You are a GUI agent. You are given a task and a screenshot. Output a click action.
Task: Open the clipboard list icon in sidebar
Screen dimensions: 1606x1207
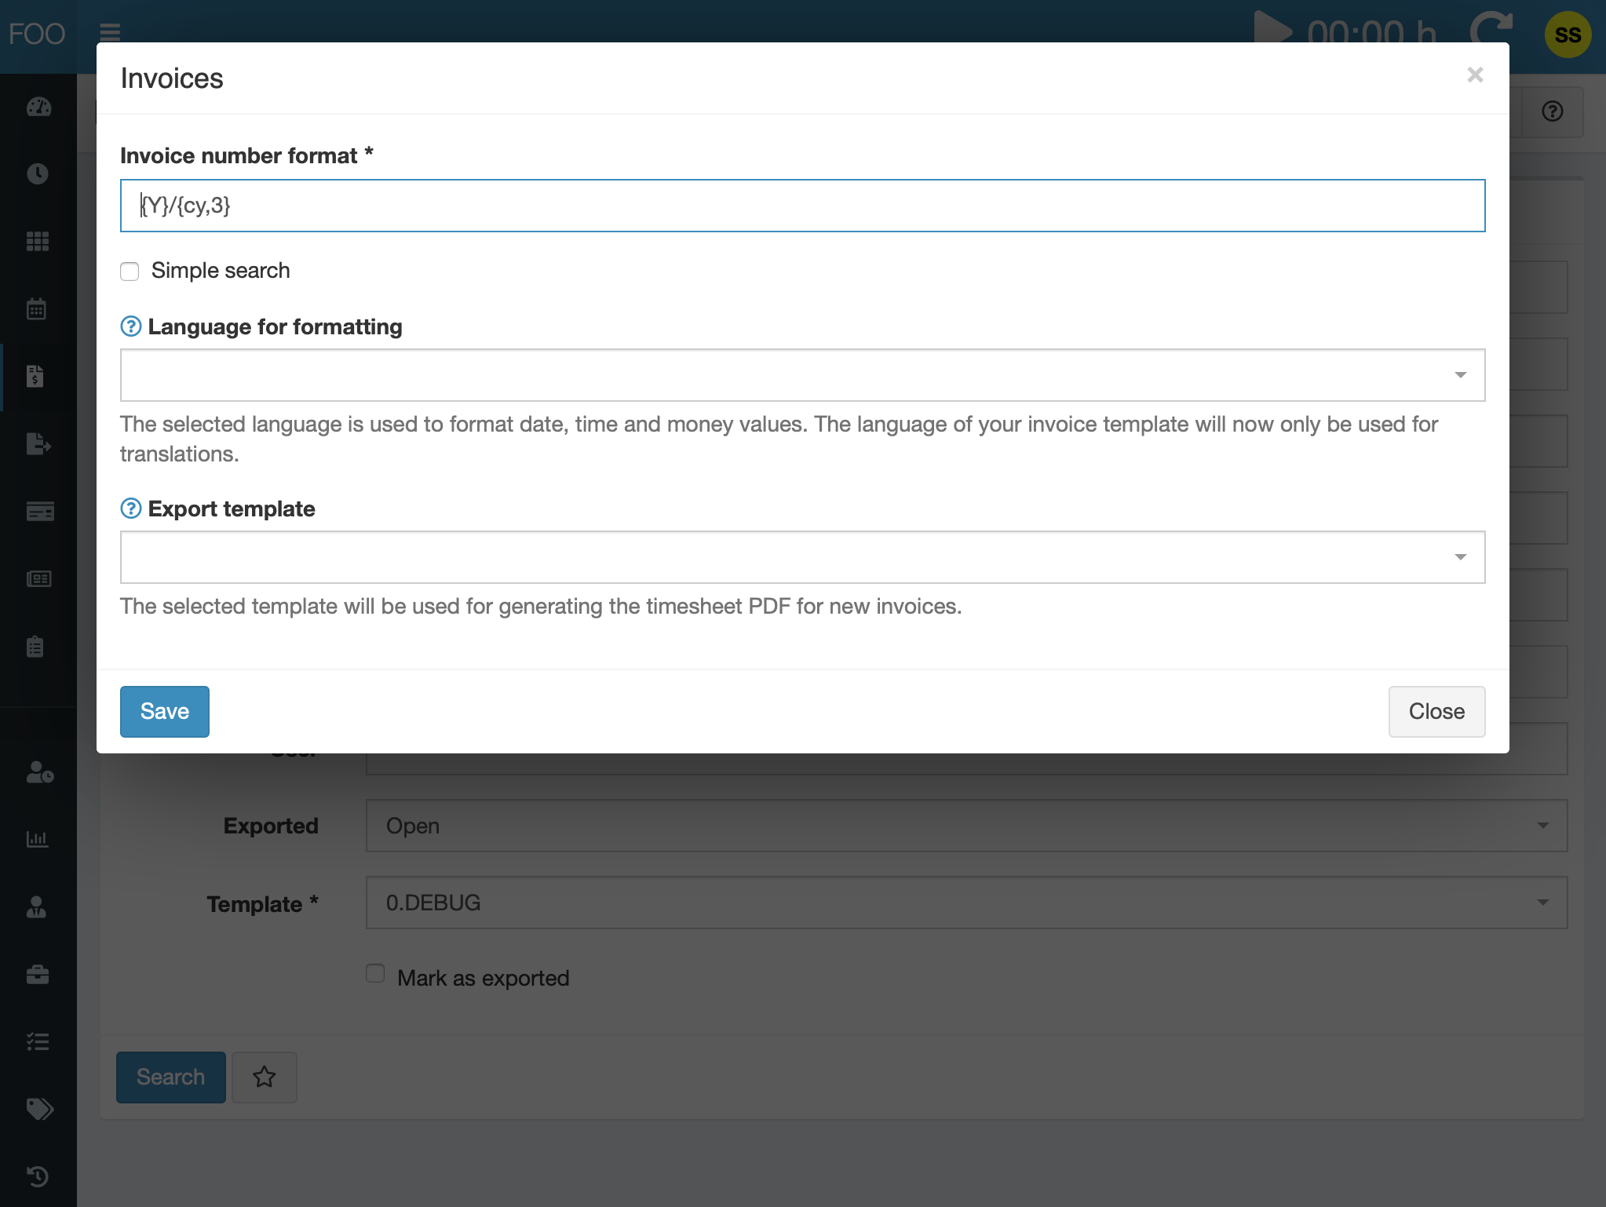35,647
